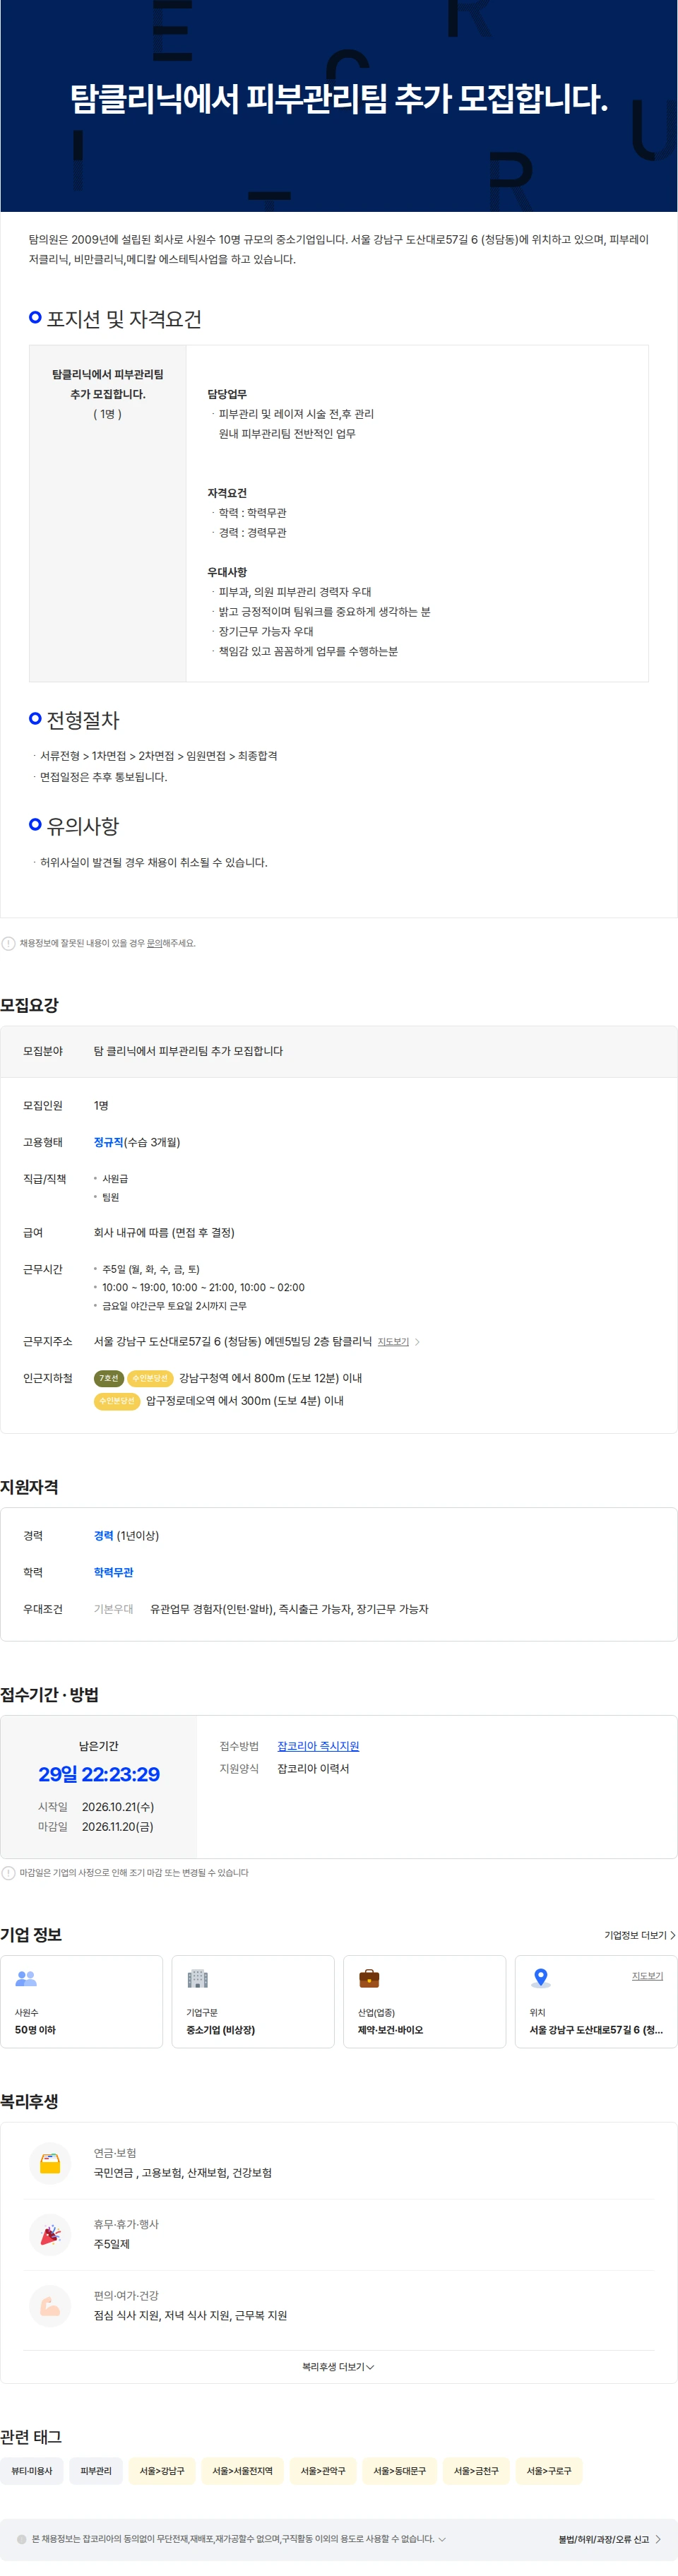Click 서류전형 > 1차면접 hiring process line
The width and height of the screenshot is (678, 2576).
pyautogui.click(x=159, y=756)
